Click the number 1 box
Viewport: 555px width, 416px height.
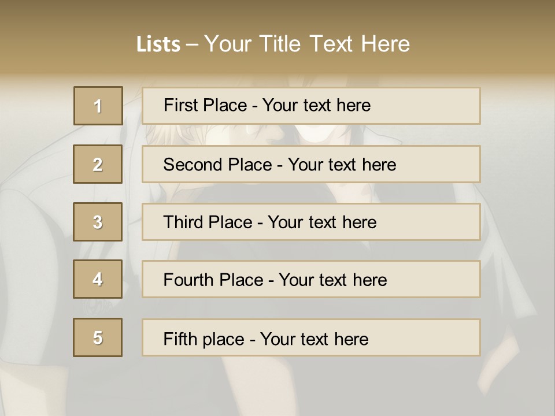98,106
